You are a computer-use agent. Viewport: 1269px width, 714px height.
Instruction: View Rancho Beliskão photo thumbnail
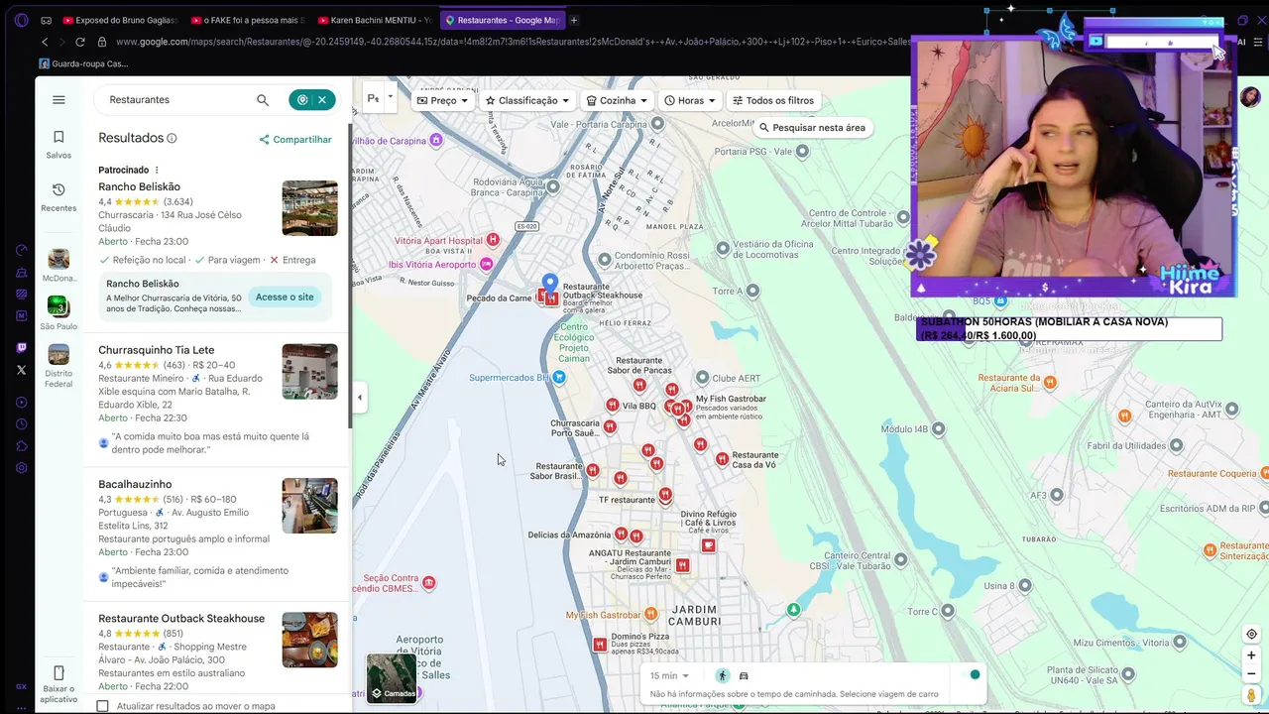pos(309,208)
